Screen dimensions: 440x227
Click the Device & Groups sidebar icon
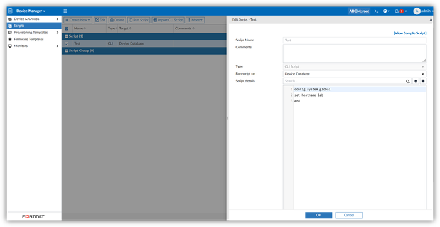click(x=11, y=19)
